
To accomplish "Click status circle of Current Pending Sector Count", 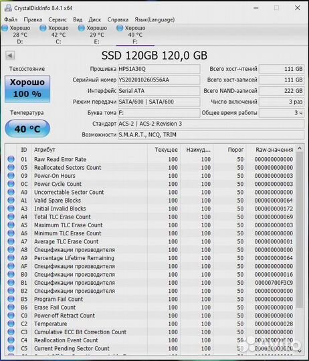I will 11,348.
